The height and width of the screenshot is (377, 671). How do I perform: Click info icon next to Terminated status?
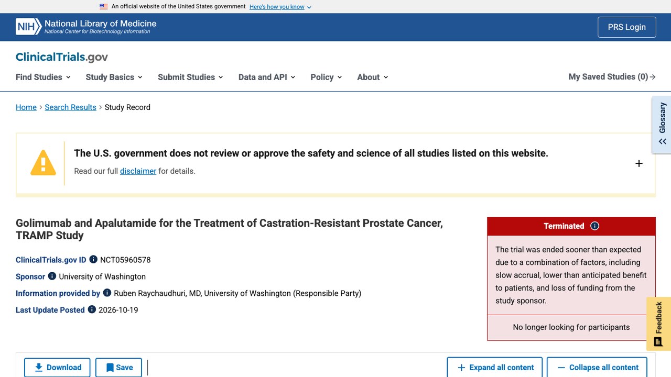click(594, 226)
